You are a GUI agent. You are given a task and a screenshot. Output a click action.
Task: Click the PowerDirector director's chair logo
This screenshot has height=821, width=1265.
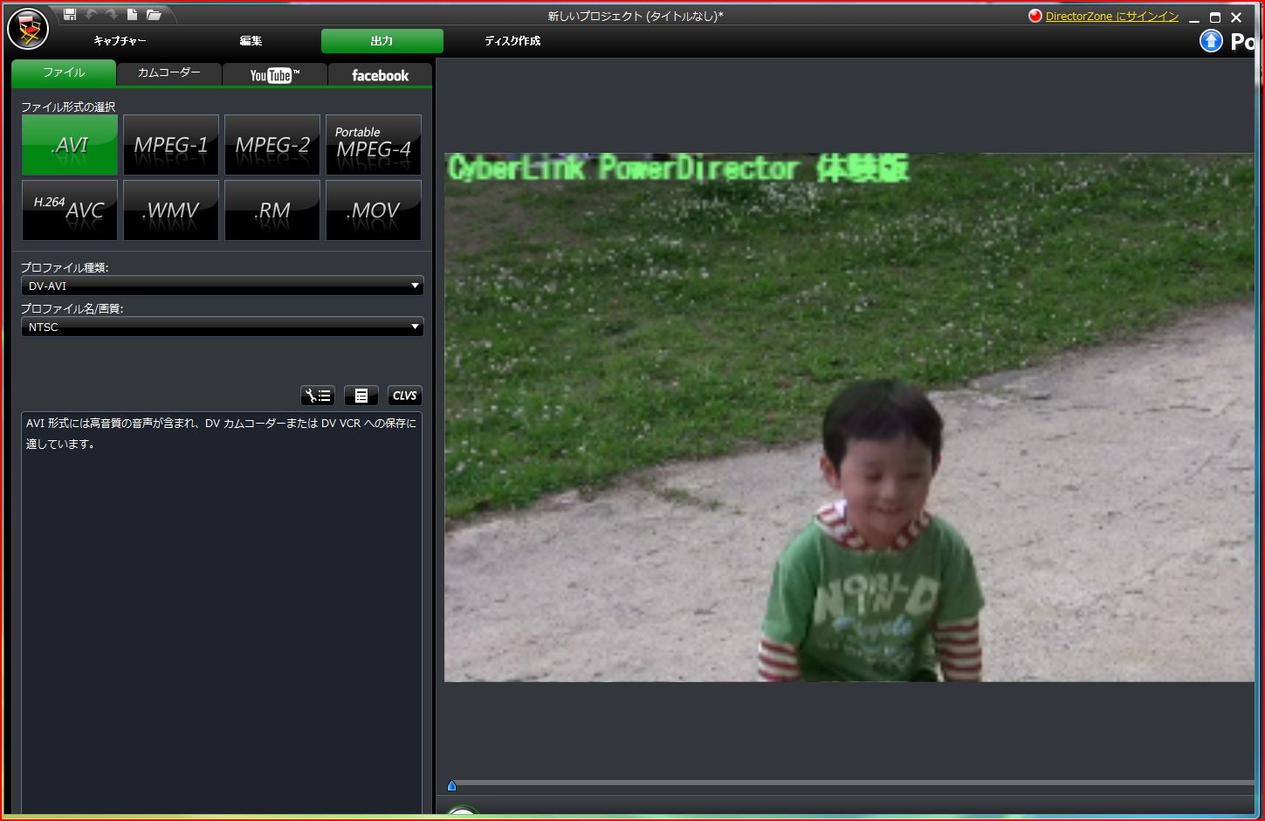tap(28, 30)
